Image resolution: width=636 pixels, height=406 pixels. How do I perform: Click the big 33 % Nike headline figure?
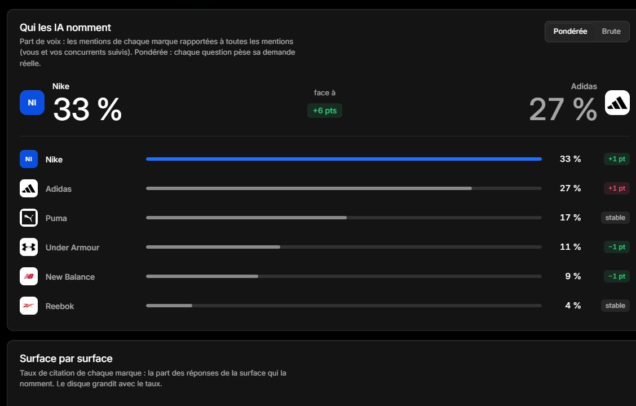[87, 109]
